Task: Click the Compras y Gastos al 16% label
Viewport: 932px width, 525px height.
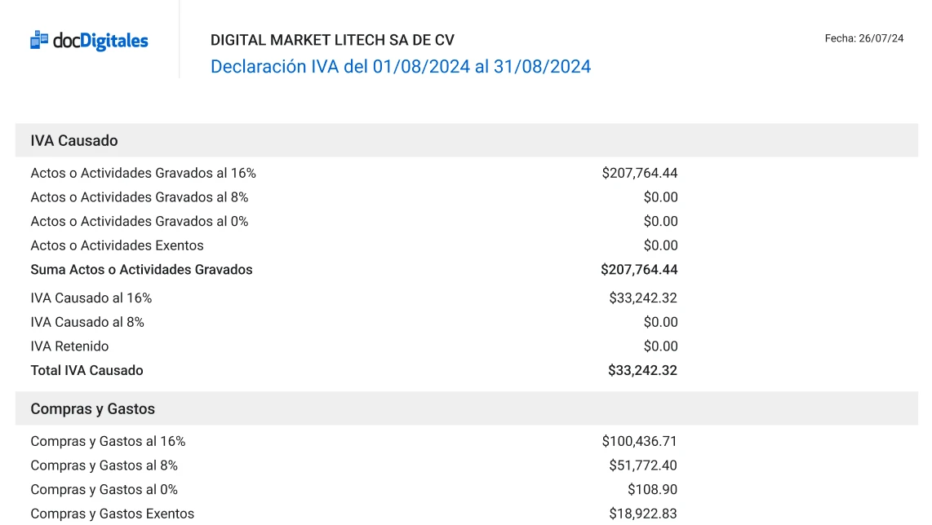Action: coord(108,442)
